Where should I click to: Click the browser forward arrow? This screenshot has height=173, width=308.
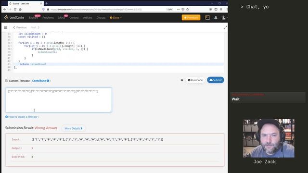tap(10, 9)
